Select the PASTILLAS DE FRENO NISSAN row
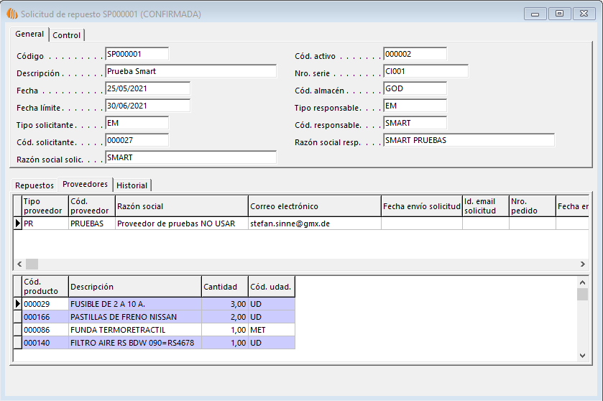 tap(135, 316)
